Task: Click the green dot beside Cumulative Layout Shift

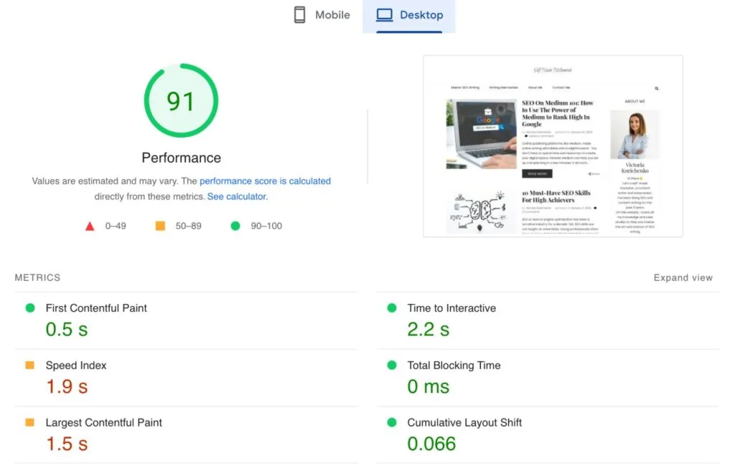Action: (x=393, y=423)
